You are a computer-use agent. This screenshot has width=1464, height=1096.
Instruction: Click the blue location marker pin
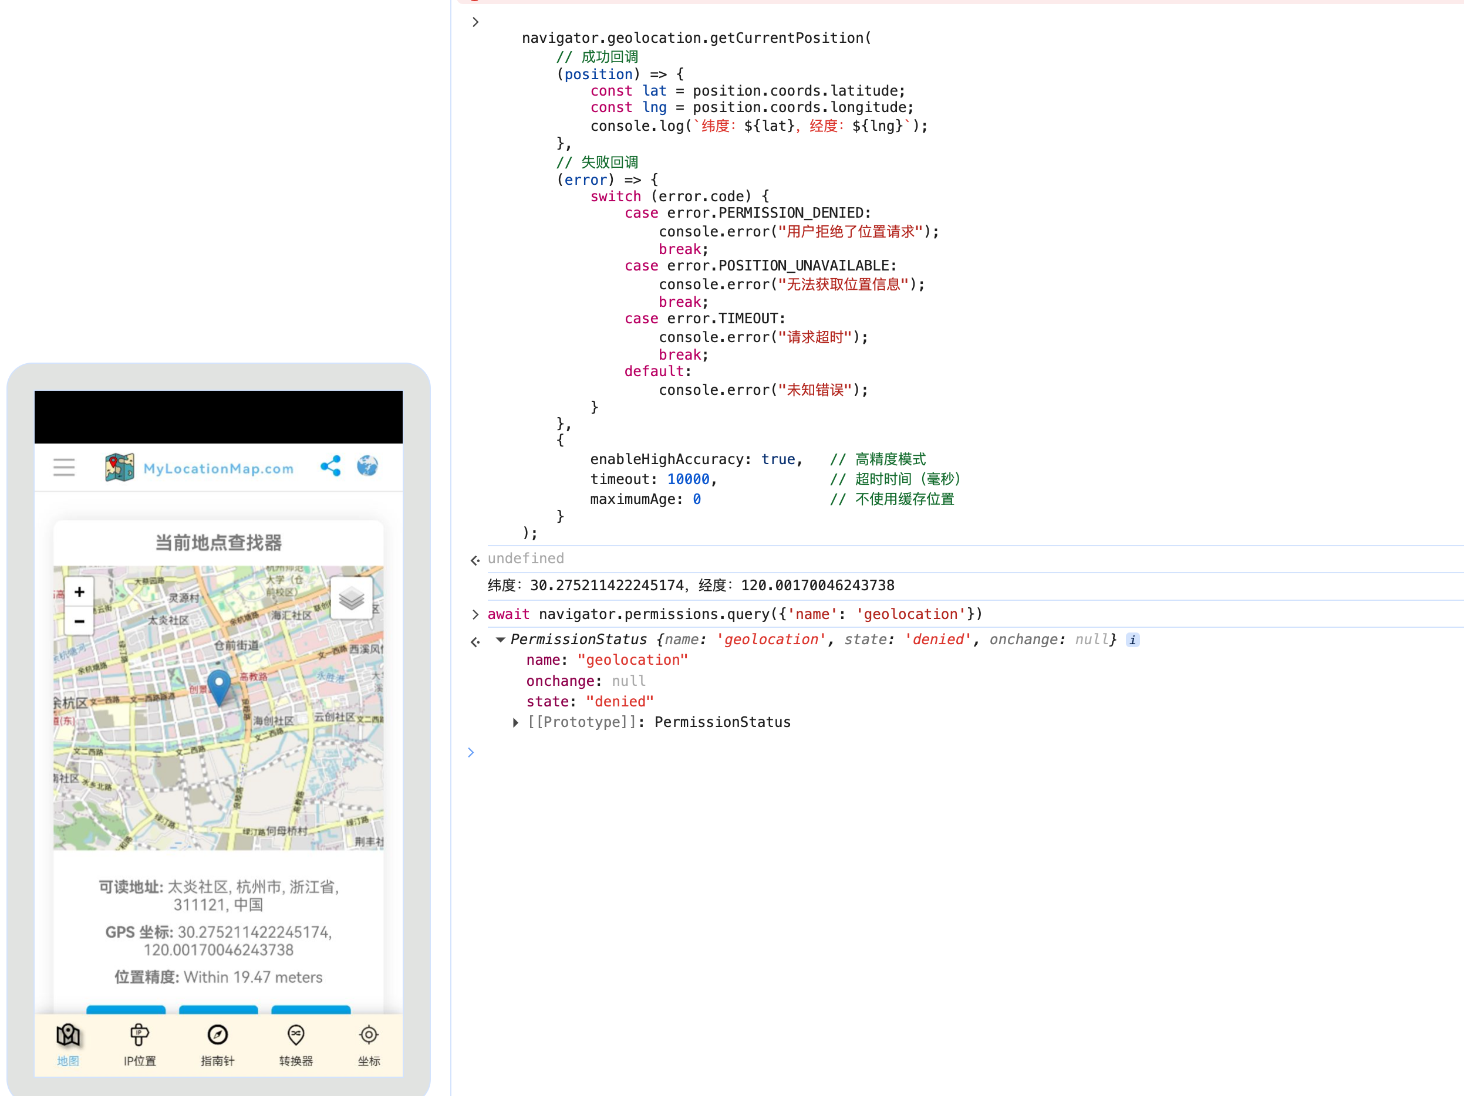click(x=219, y=686)
